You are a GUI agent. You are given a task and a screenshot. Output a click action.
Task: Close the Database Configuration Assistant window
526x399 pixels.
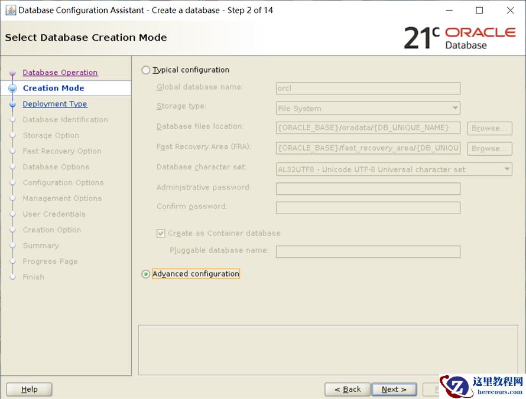click(x=510, y=11)
